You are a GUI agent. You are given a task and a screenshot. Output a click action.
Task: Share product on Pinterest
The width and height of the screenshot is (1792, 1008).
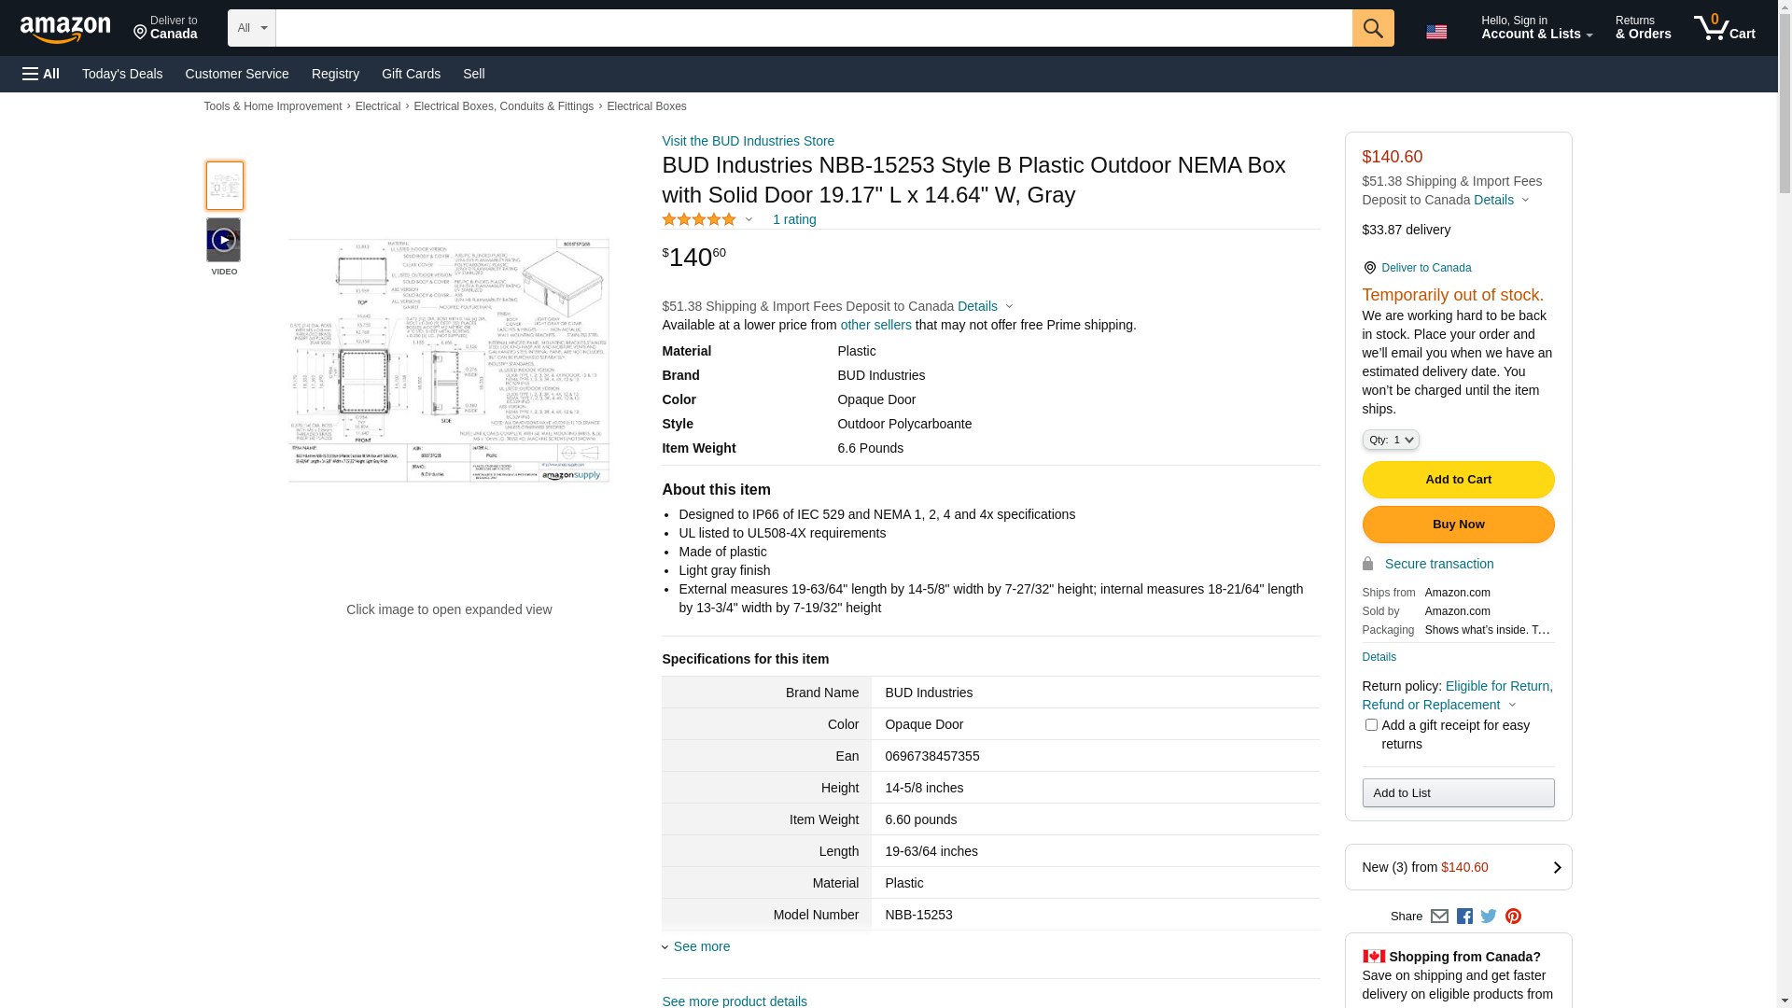pos(1513,917)
